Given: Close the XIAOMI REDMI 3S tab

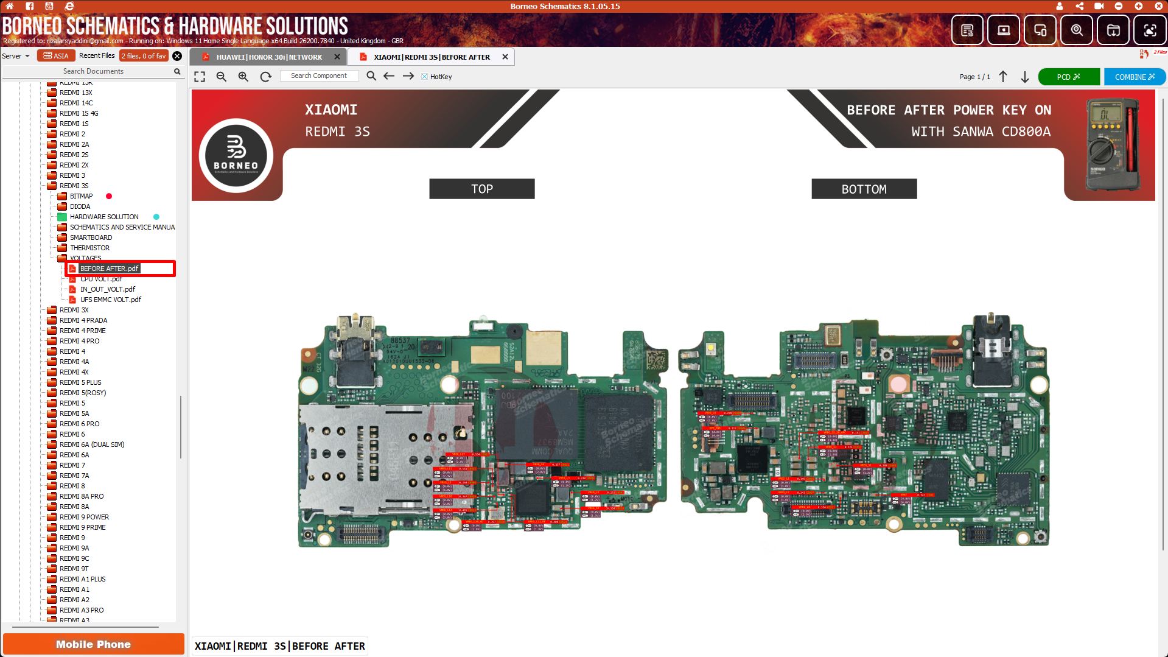Looking at the screenshot, I should click(x=505, y=57).
